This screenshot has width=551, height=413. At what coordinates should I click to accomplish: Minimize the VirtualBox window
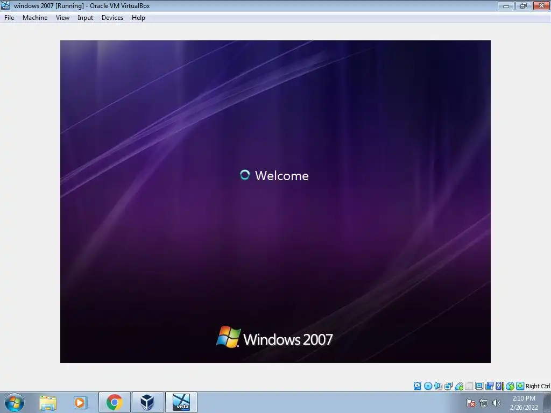pos(506,5)
